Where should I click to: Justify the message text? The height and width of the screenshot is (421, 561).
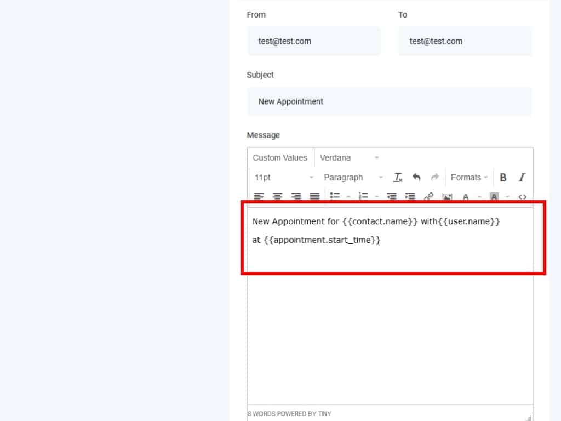tap(314, 196)
